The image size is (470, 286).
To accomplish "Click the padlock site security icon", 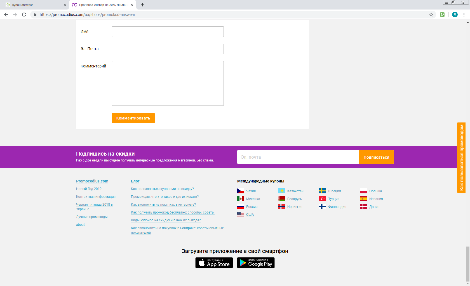I will 35,15.
